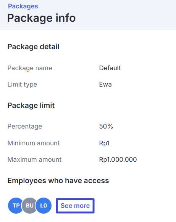The height and width of the screenshot is (222, 176).
Task: Click the Package name label
Action: pos(30,68)
